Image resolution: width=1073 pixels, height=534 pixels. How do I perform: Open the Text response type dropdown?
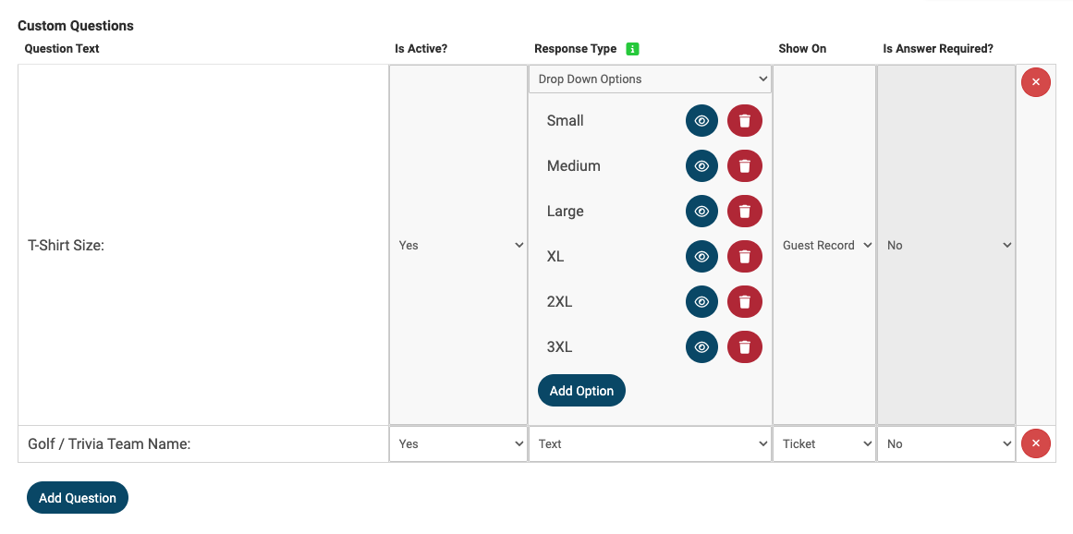pyautogui.click(x=651, y=444)
